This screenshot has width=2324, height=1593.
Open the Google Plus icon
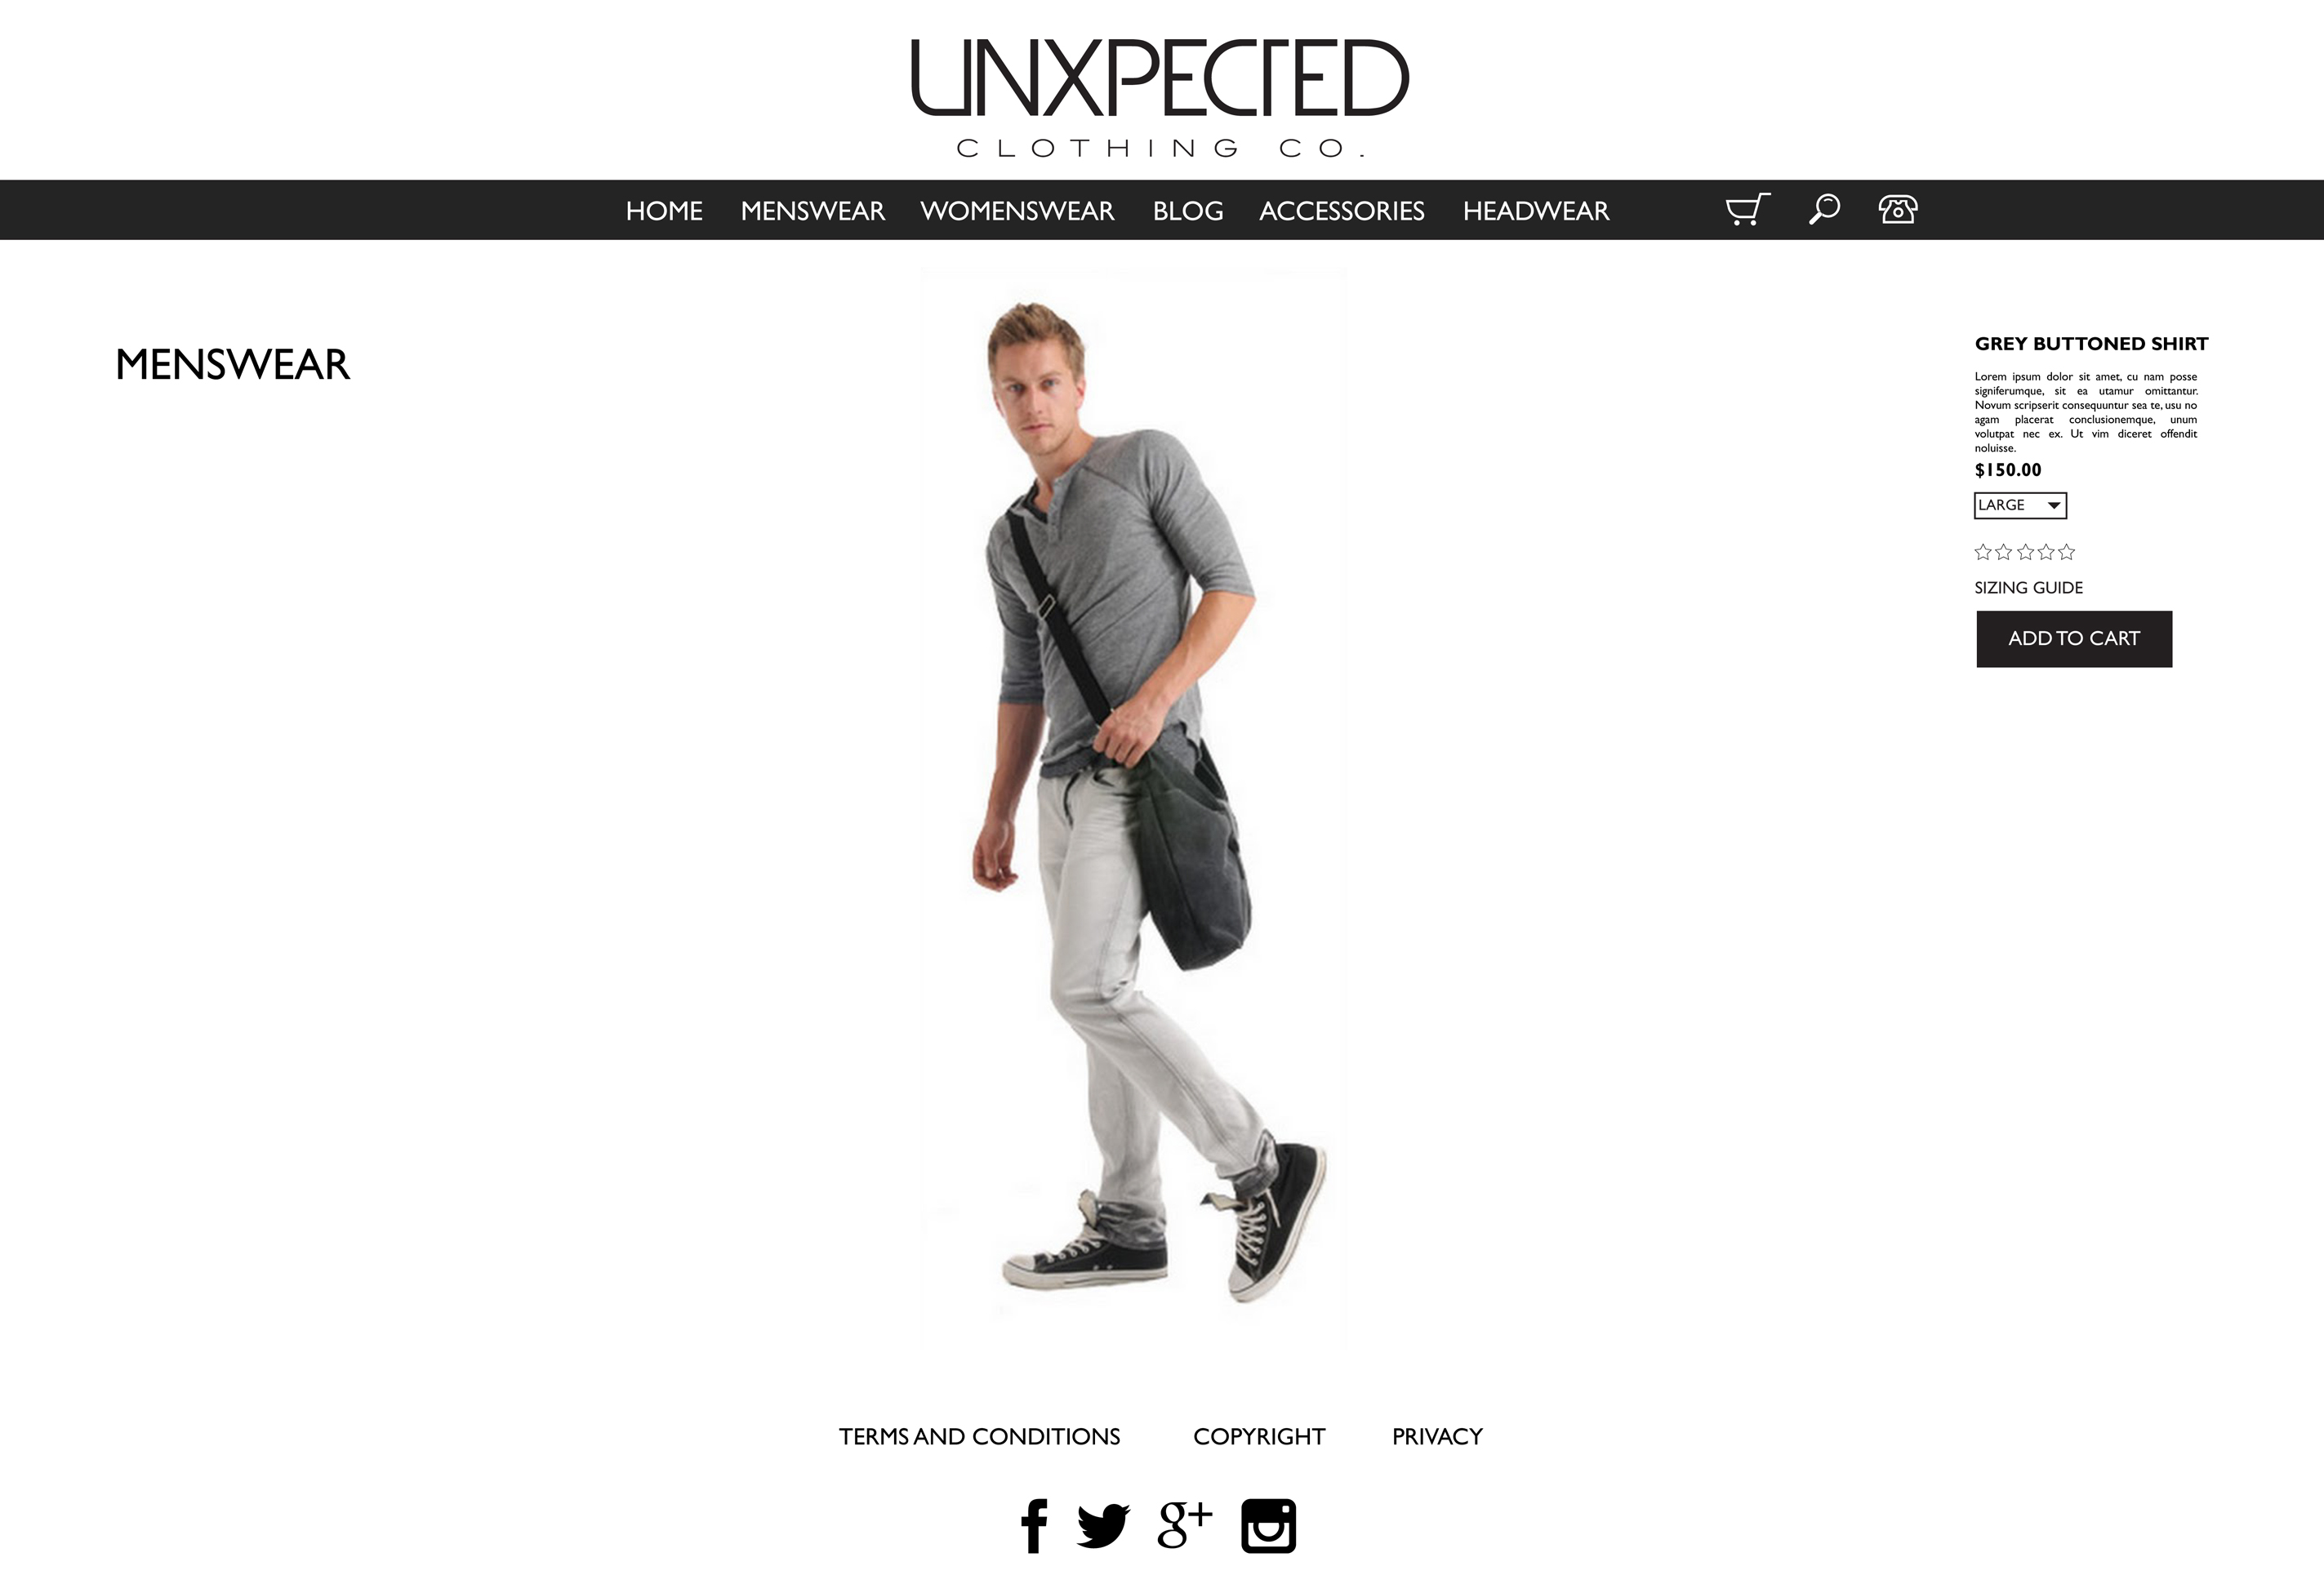tap(1184, 1525)
